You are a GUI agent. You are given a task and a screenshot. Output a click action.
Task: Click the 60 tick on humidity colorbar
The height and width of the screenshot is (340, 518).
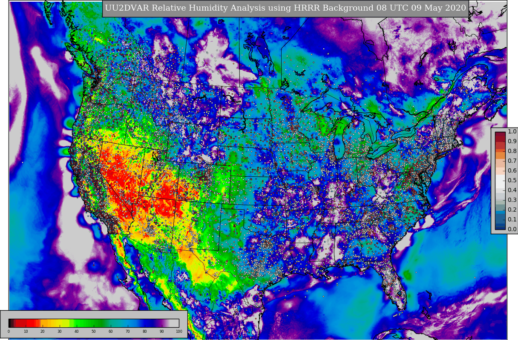click(111, 331)
